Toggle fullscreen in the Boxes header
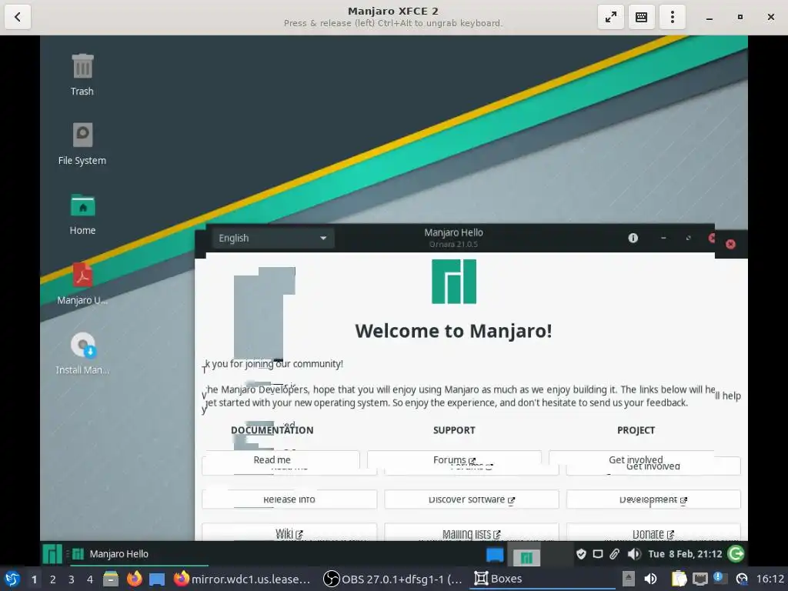 (x=611, y=17)
